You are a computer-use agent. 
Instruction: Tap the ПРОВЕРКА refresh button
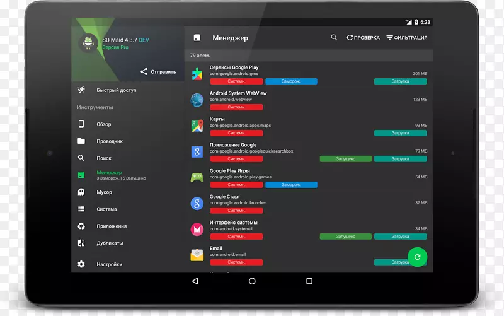tap(363, 38)
